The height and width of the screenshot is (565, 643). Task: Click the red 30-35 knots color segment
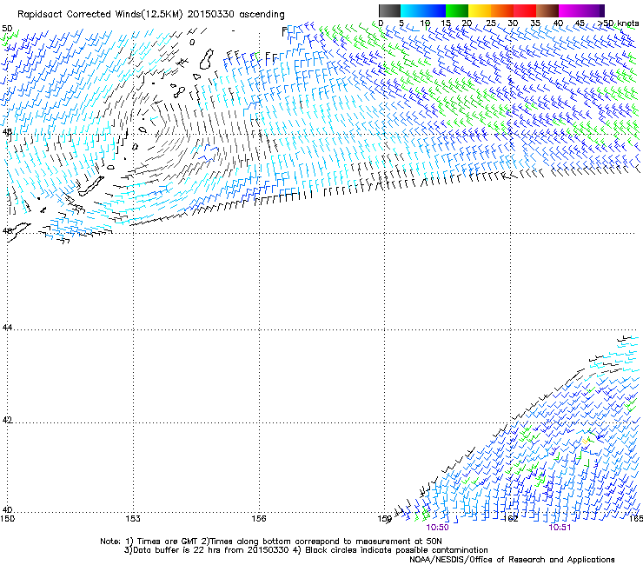tap(525, 10)
